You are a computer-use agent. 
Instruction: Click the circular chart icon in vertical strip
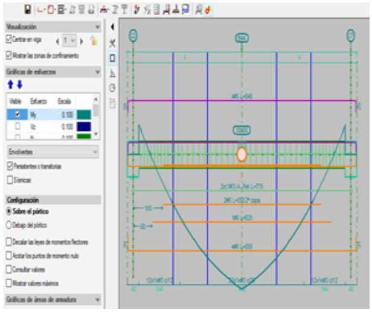point(112,88)
